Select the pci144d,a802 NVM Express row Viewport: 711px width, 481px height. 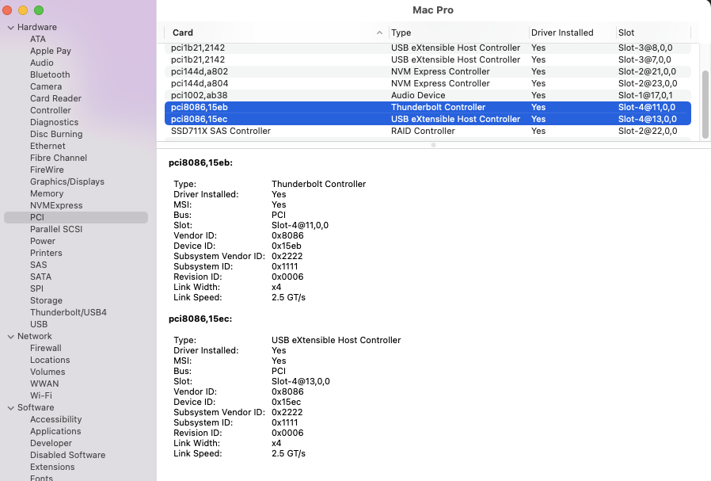click(428, 71)
